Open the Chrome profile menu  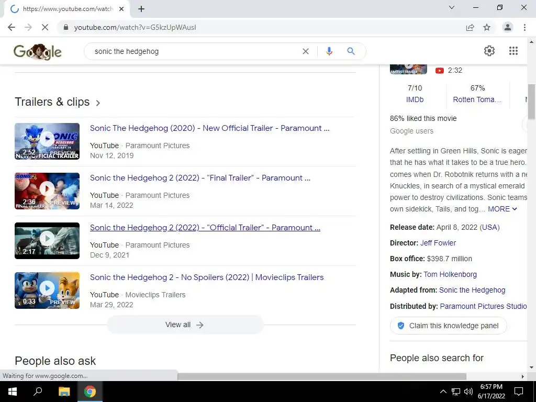[508, 27]
